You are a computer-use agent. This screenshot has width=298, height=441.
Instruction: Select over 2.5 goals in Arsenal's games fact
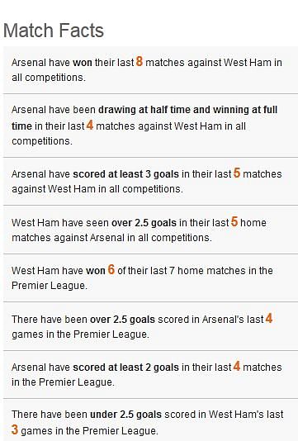click(x=151, y=326)
